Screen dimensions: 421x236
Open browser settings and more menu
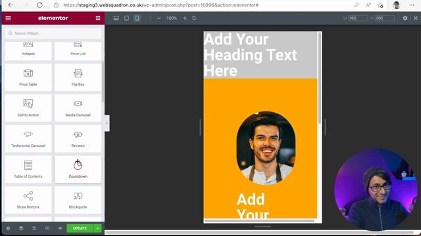(412, 5)
